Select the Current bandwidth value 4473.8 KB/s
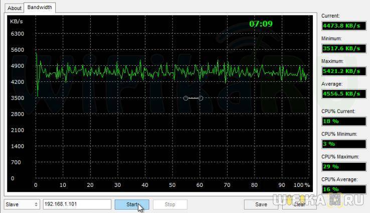The width and height of the screenshot is (370, 213). [x=340, y=26]
